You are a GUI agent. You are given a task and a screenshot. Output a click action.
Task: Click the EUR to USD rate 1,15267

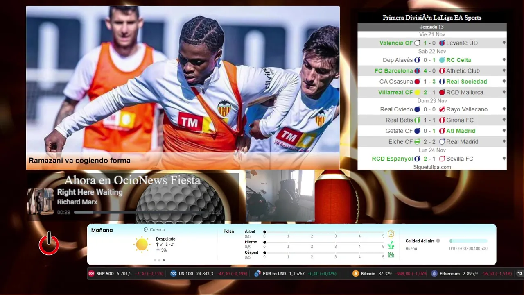(x=297, y=273)
